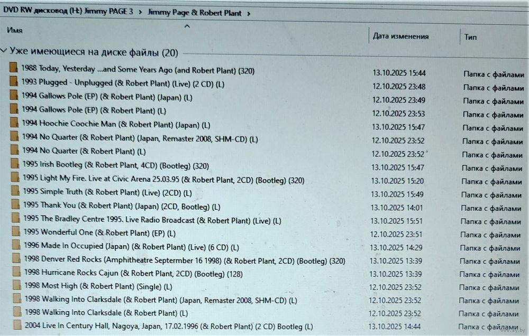Select 1995 Light My Fire Civic Arena folder
The image size is (529, 336).
[163, 180]
